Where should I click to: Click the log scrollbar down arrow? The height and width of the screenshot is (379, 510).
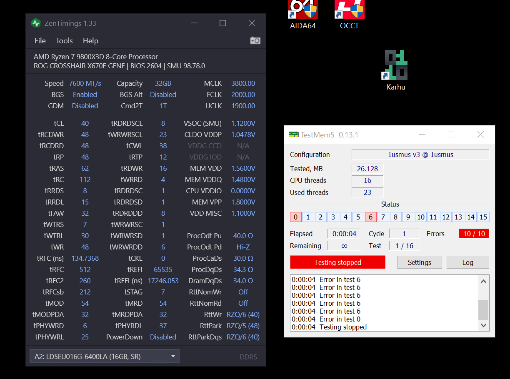(x=483, y=325)
